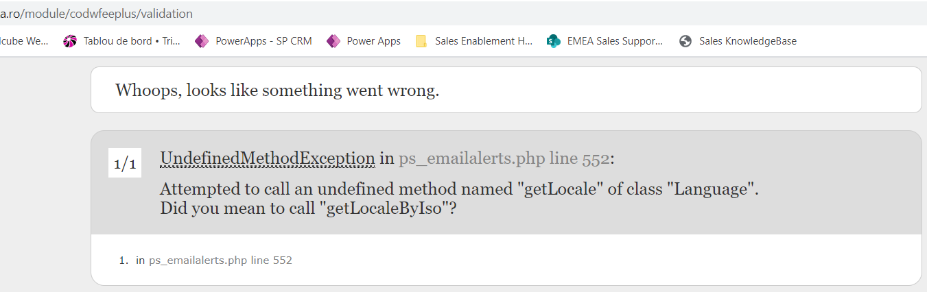Open the Sales Enablement H... bookmark folder
The height and width of the screenshot is (292, 927).
tap(483, 41)
